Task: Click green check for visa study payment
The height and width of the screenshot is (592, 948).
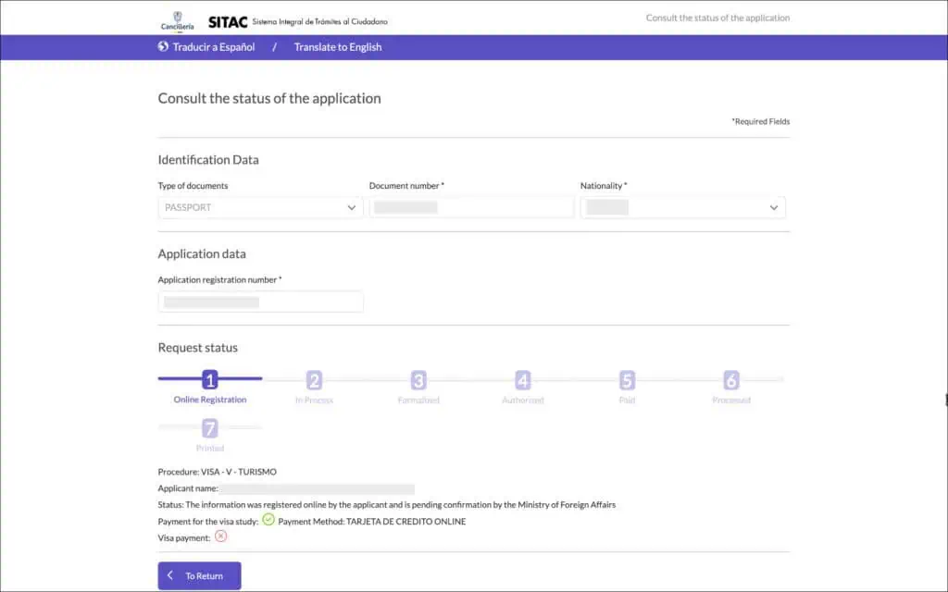Action: 268,520
